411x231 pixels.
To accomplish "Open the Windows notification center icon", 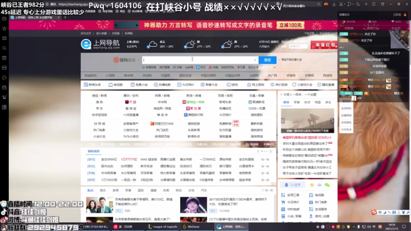I will (x=404, y=227).
